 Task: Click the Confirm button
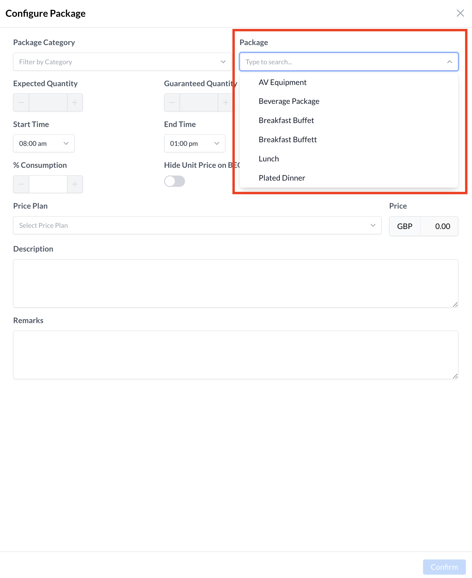444,567
